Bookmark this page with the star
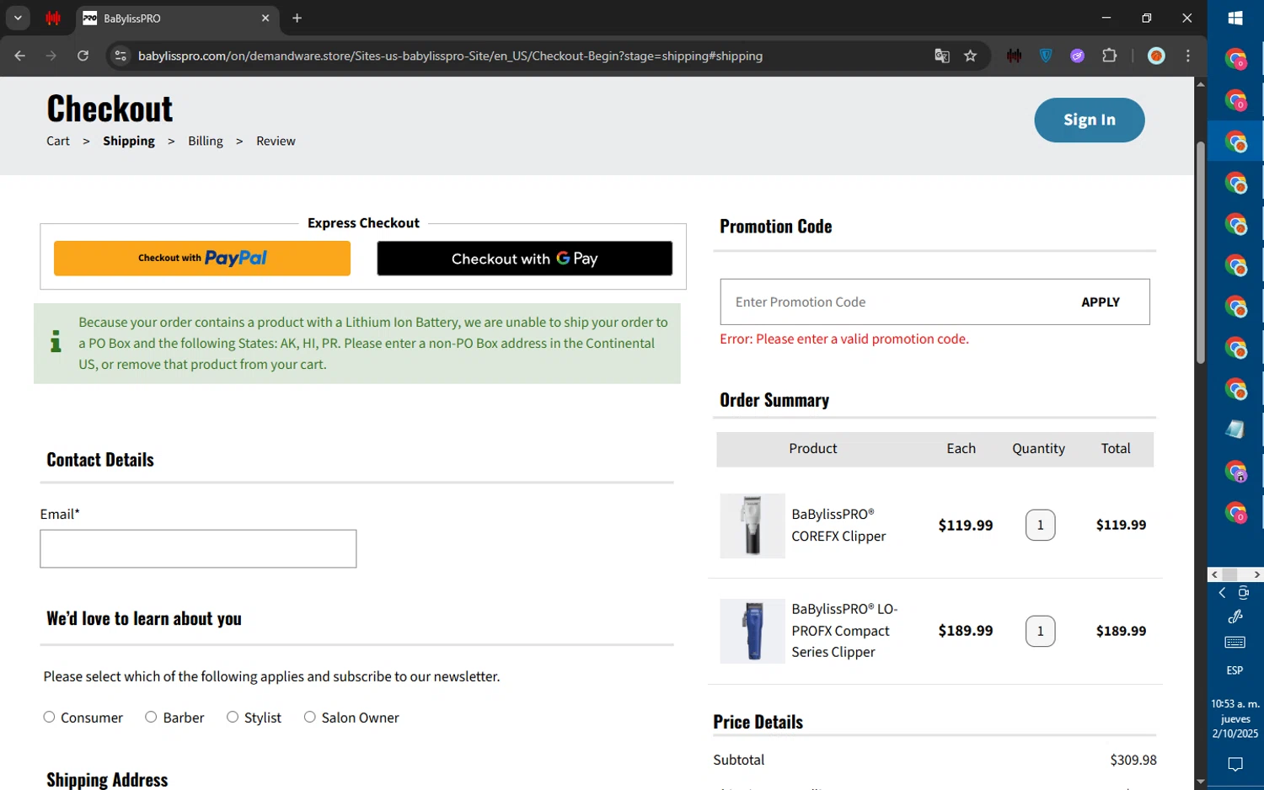1264x790 pixels. [971, 56]
